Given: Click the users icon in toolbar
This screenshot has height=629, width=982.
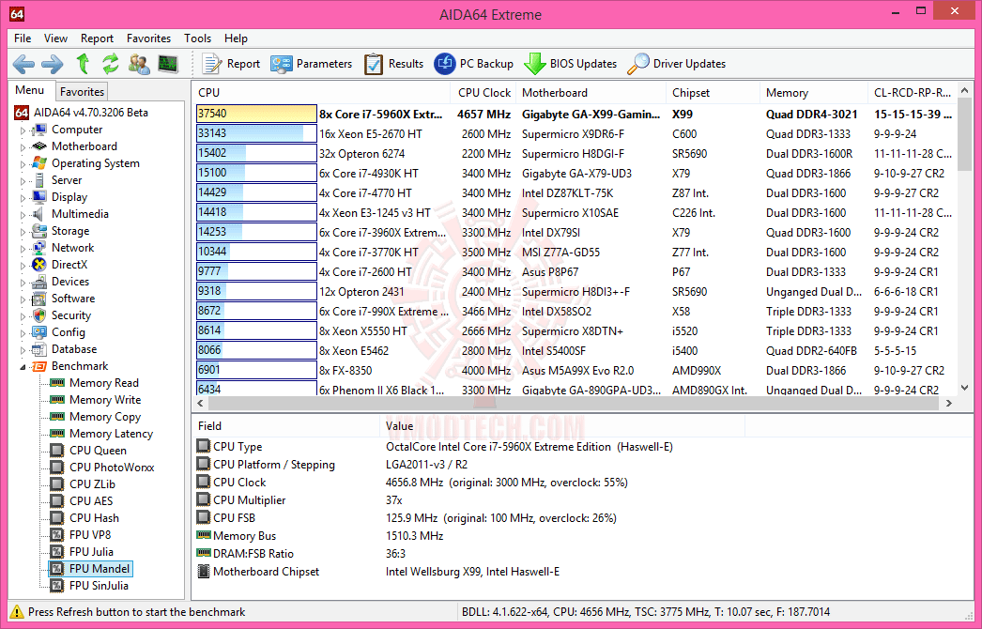Looking at the screenshot, I should click(x=139, y=64).
